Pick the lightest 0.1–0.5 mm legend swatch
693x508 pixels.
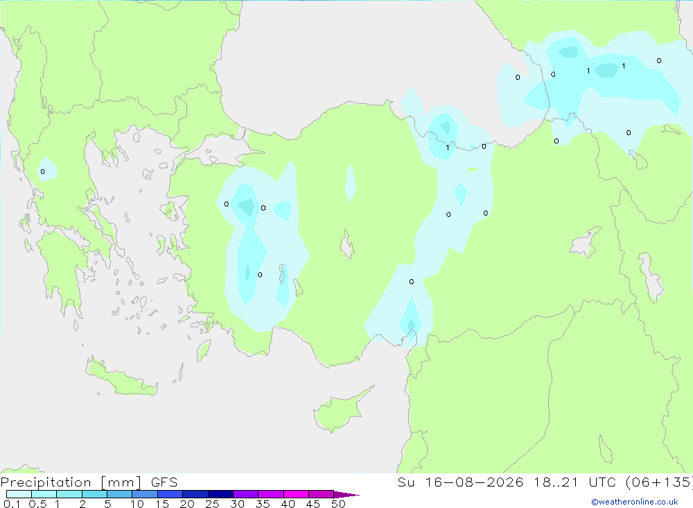coord(19,494)
